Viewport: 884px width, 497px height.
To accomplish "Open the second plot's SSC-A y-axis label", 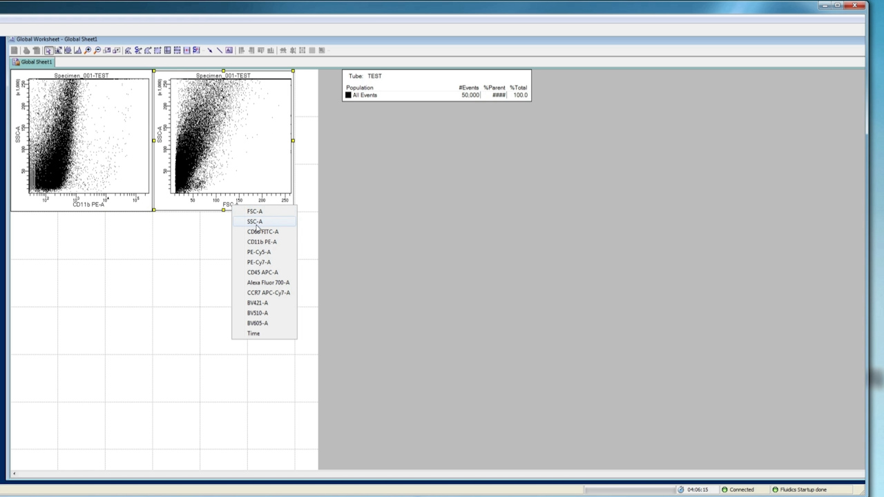I will [160, 135].
